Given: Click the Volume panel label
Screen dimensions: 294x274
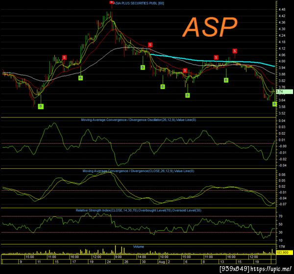Looking at the screenshot, I should click(x=138, y=247).
